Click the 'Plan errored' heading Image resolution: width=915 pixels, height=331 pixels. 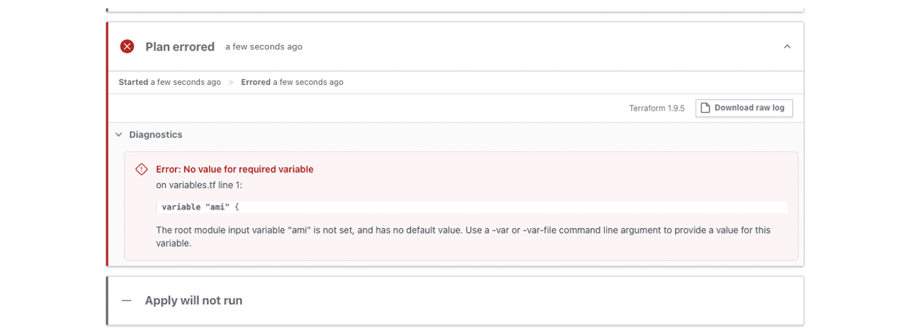point(180,47)
